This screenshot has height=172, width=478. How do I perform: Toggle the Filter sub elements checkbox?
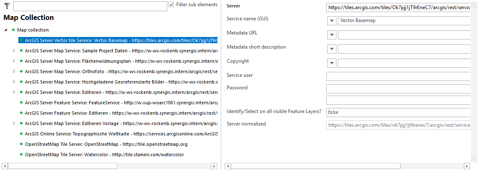(x=171, y=5)
